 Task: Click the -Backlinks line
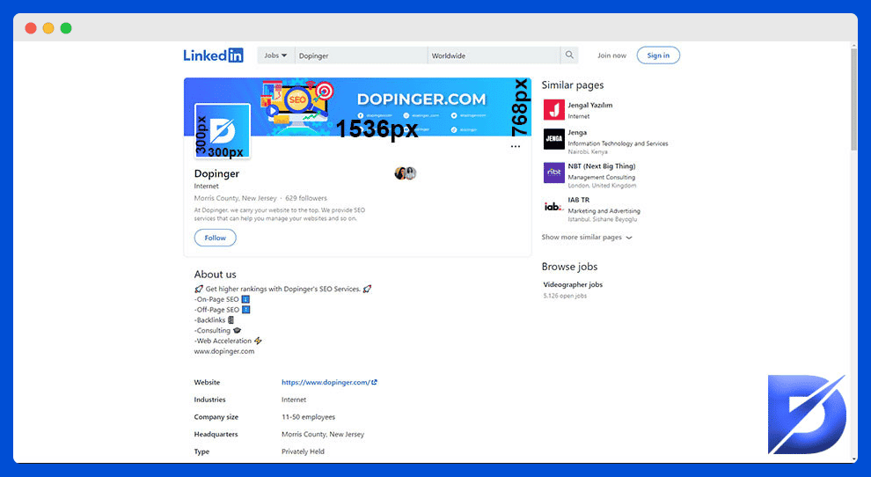[214, 320]
